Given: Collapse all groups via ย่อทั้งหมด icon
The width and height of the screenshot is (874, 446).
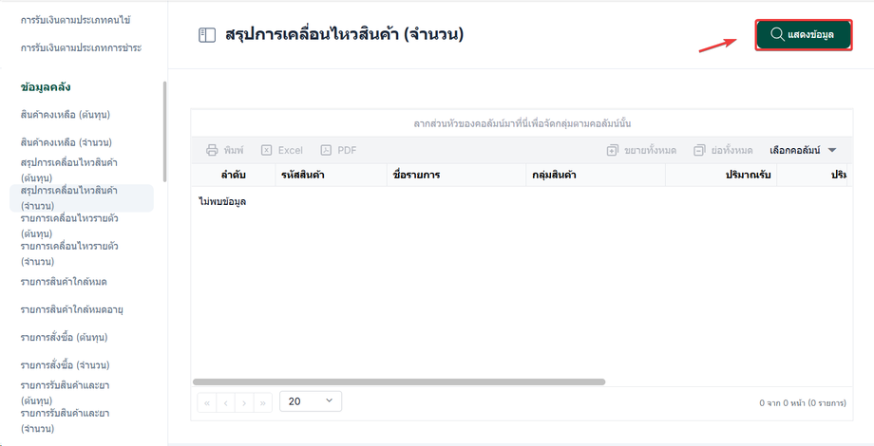Looking at the screenshot, I should coord(699,150).
